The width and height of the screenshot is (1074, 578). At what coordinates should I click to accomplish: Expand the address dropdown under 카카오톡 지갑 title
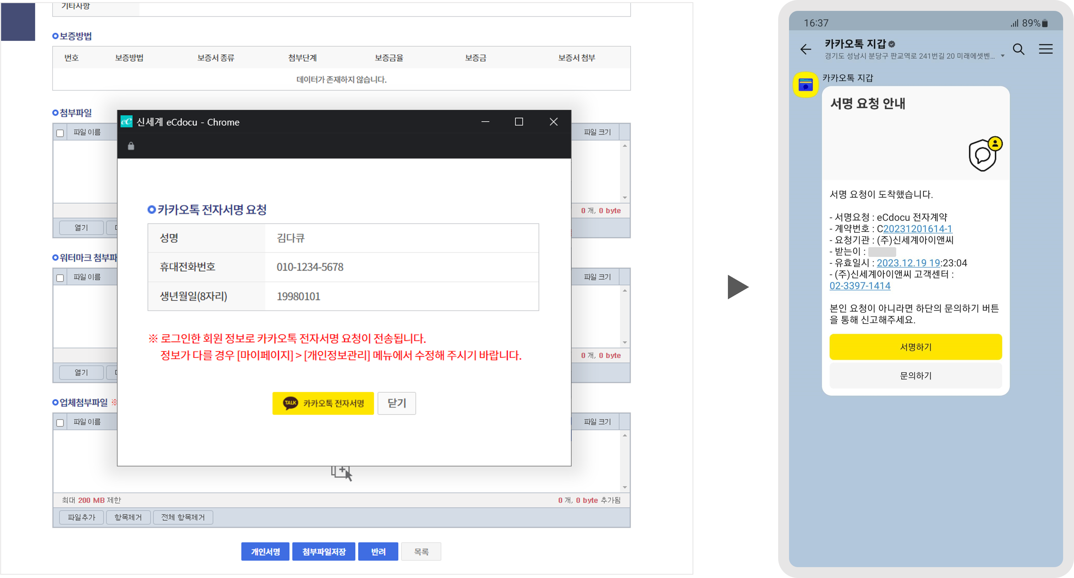pos(1002,56)
